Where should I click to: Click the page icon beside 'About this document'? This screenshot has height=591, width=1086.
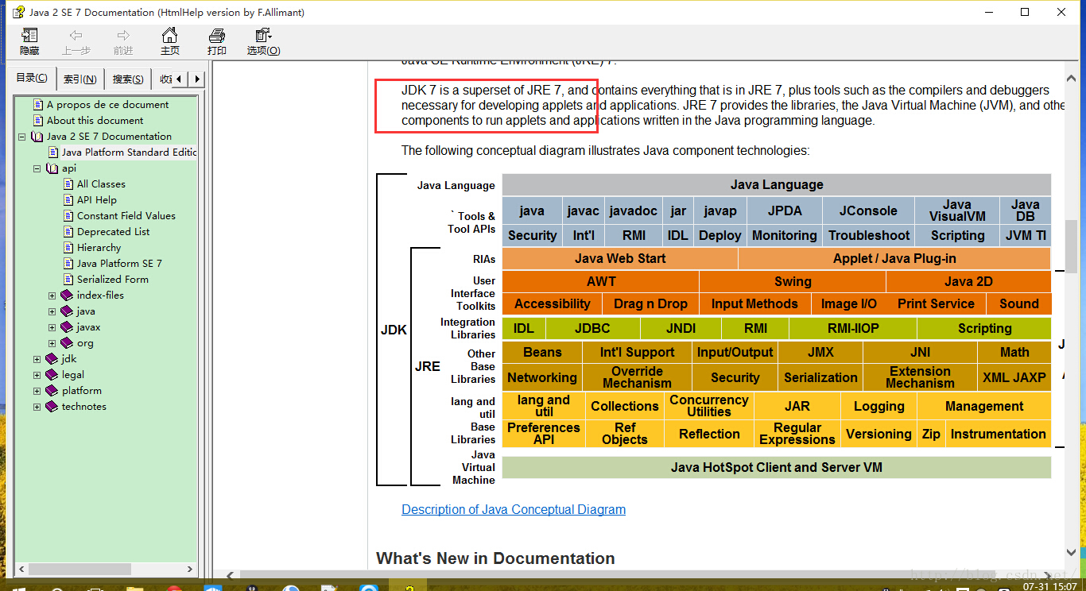pyautogui.click(x=38, y=120)
